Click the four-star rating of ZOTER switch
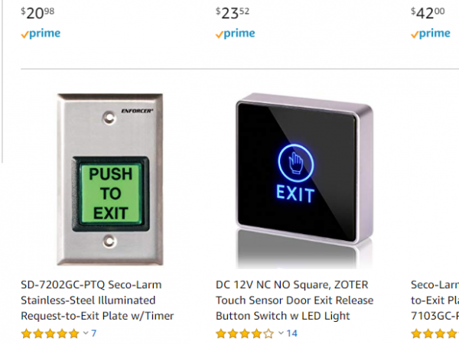Screen dimensions: 459x344 245,333
